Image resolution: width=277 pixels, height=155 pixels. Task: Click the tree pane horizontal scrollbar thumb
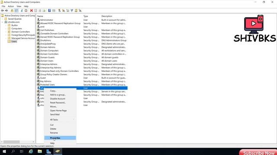tap(12, 142)
